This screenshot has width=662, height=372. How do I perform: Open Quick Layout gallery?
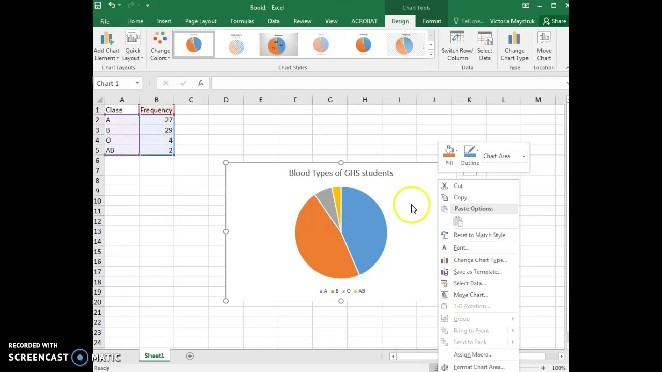(x=133, y=47)
